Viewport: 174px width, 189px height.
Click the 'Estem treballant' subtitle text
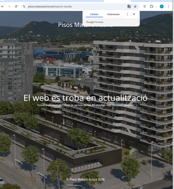point(85,105)
